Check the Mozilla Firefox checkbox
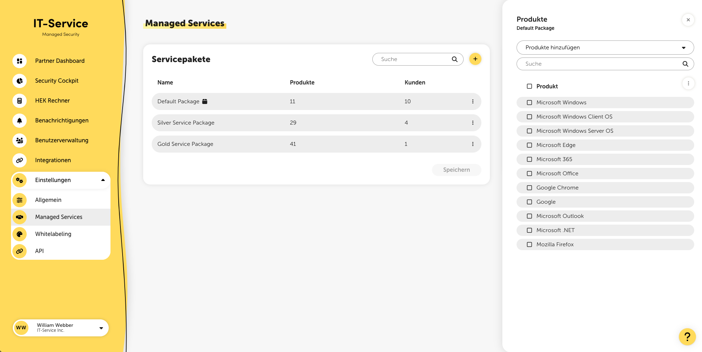 click(x=529, y=244)
